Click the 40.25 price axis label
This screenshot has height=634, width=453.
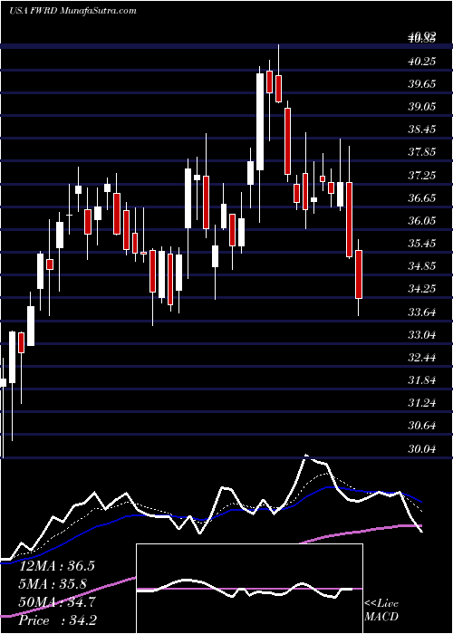click(x=422, y=62)
